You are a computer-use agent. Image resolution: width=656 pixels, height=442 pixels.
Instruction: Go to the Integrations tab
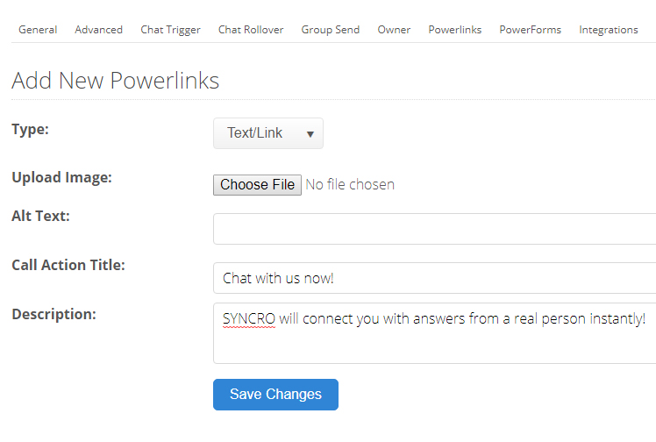click(609, 30)
